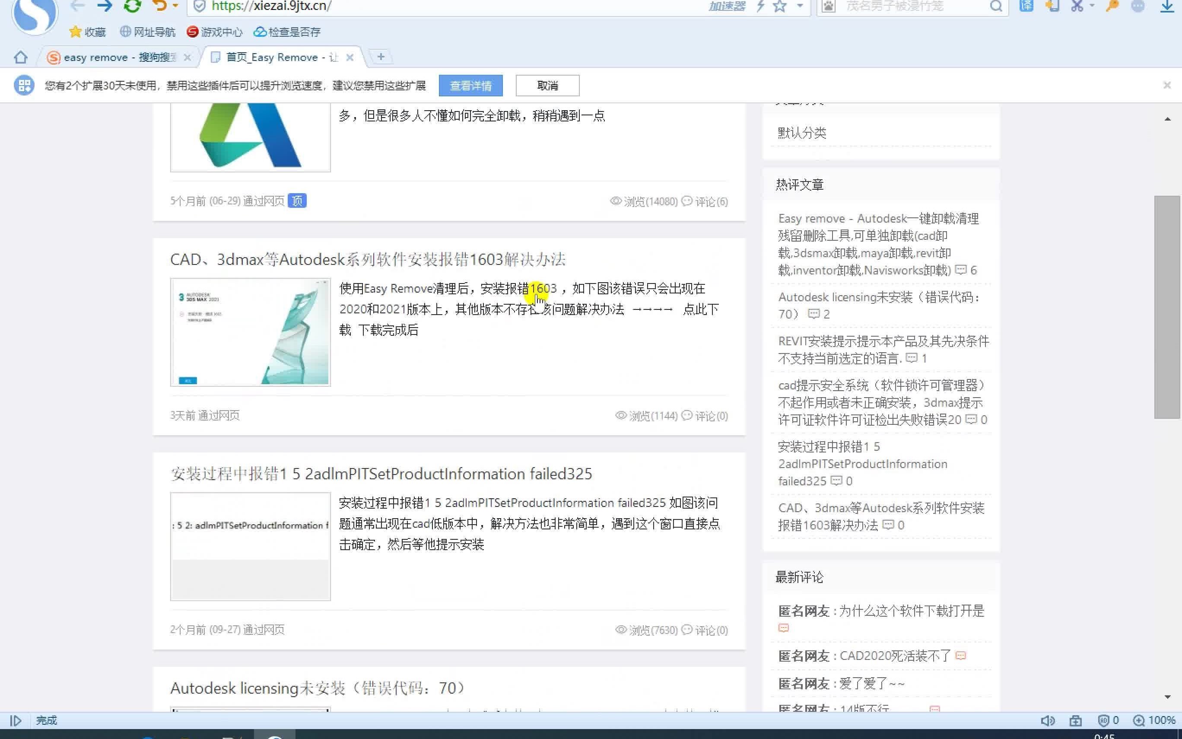Click the orange undo-close-tab arrow
The width and height of the screenshot is (1182, 739).
click(160, 6)
